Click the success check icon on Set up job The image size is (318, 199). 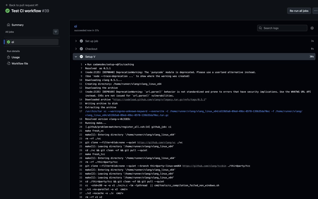[81, 41]
